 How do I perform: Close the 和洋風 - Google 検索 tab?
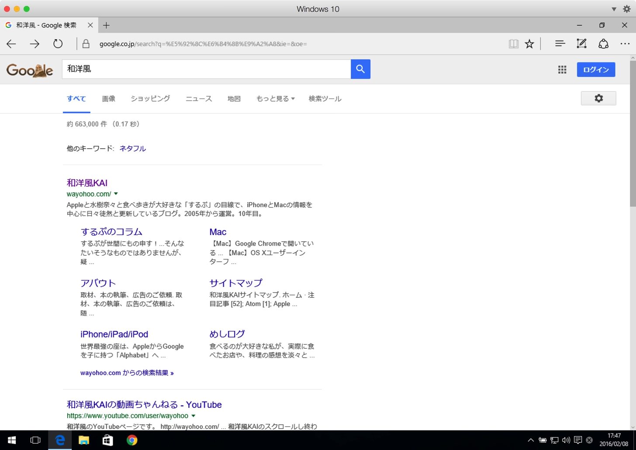pos(90,25)
